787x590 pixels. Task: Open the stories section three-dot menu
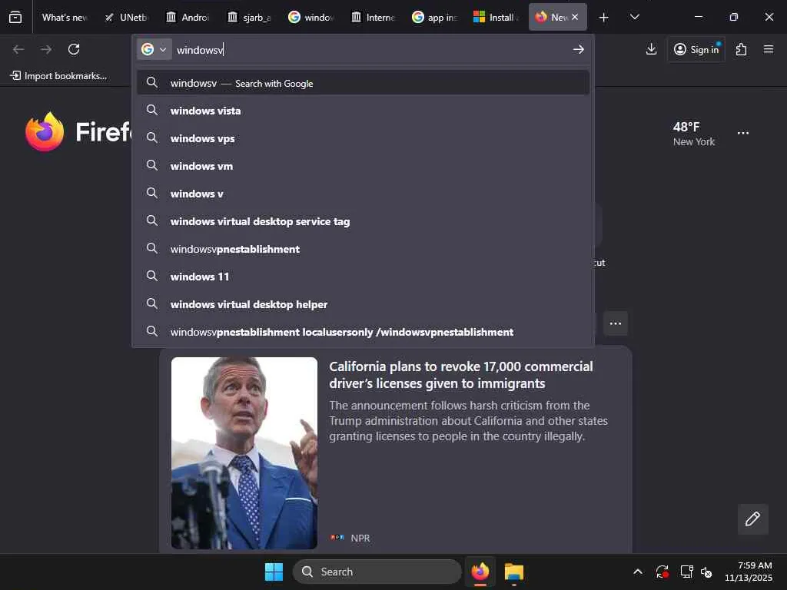pyautogui.click(x=616, y=323)
